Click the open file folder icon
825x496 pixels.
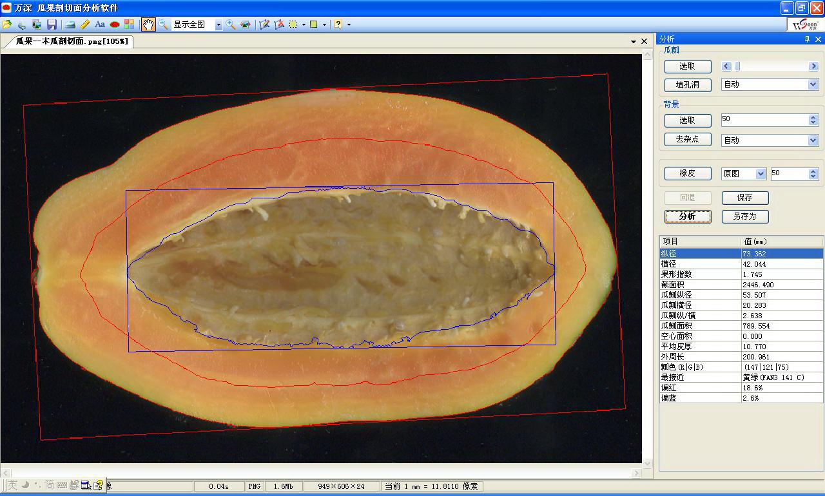(x=7, y=24)
